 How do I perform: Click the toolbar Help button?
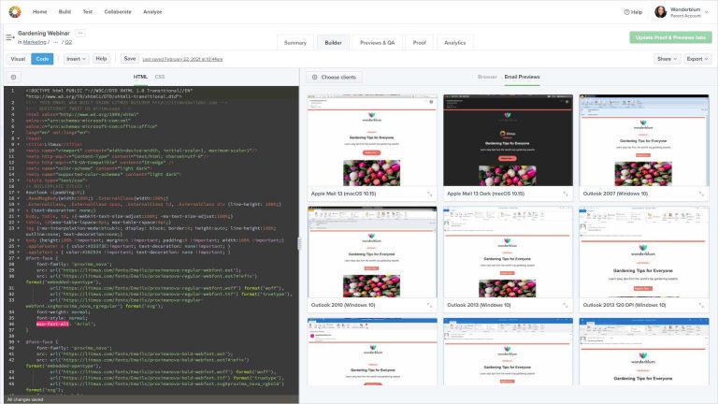101,59
